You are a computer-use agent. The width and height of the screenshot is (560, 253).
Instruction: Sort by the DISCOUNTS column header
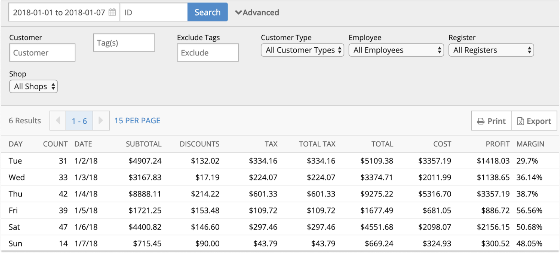tap(200, 144)
